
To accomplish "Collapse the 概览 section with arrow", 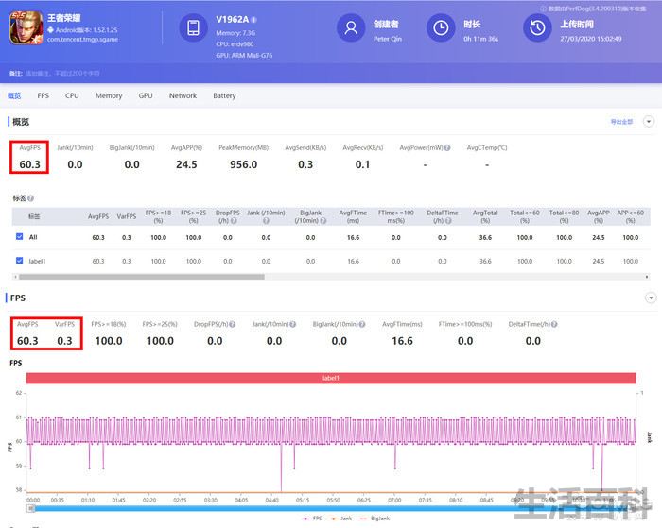I will [x=649, y=122].
